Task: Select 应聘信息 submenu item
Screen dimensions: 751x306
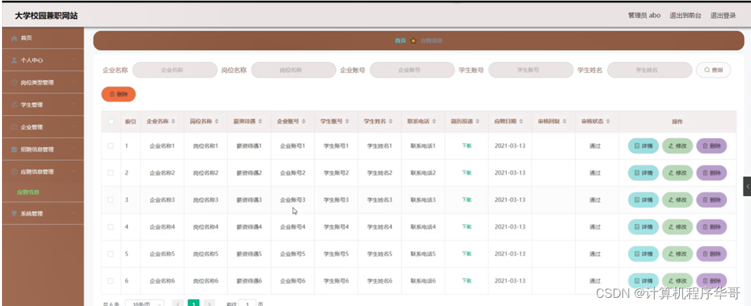Action: pos(28,192)
